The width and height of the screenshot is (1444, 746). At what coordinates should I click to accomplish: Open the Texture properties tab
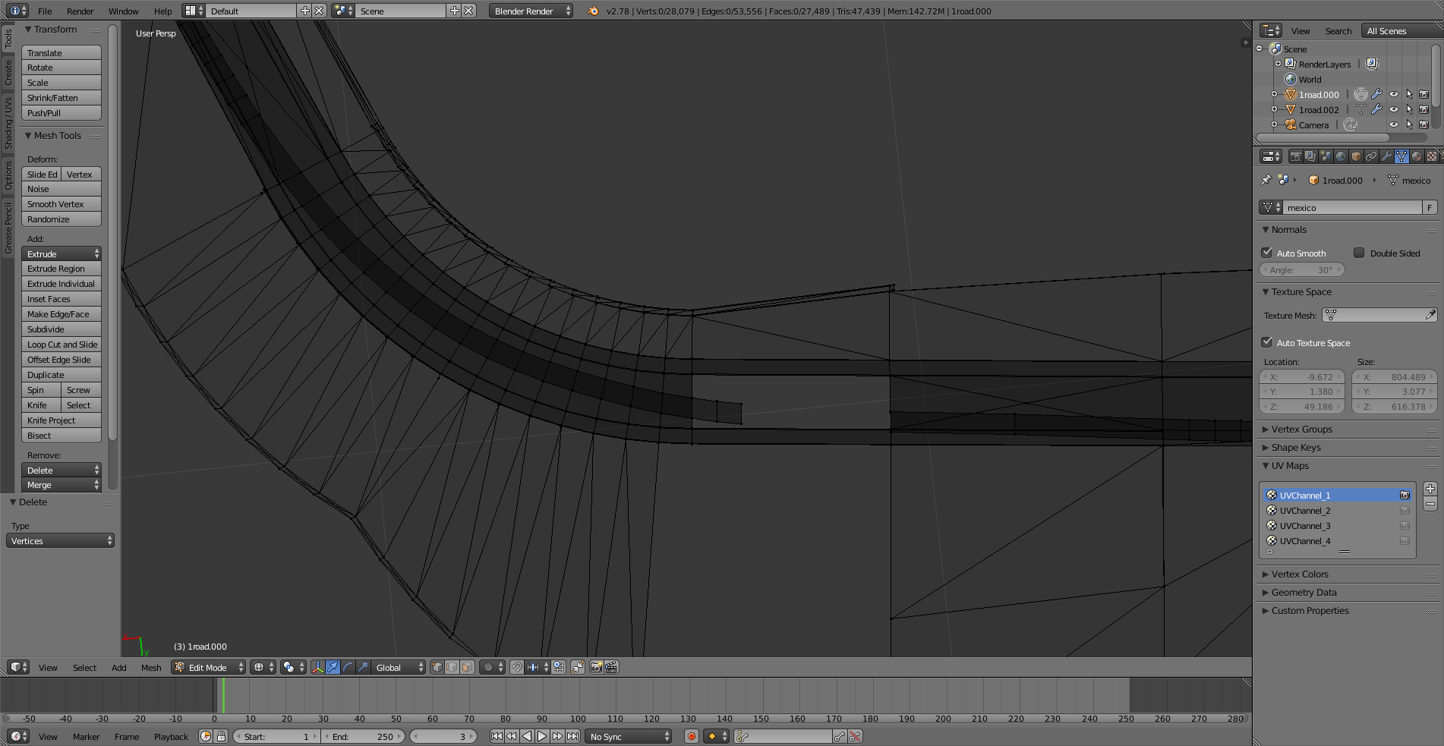[1433, 156]
